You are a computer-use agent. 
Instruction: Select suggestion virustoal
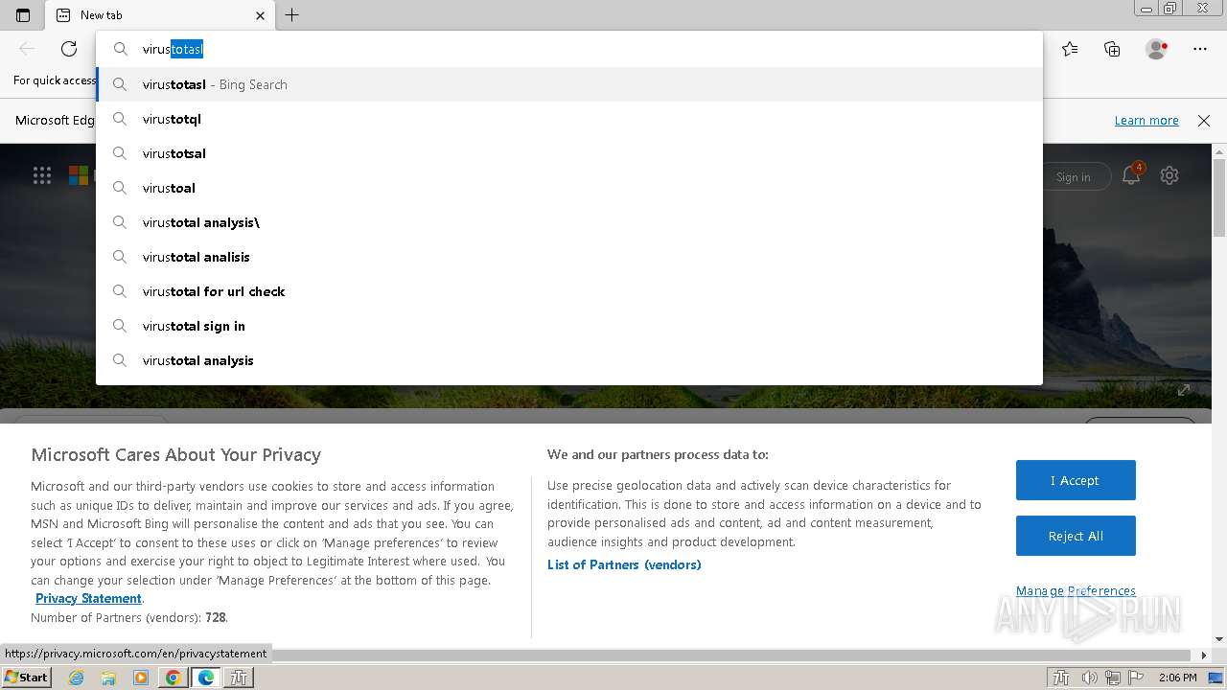569,188
